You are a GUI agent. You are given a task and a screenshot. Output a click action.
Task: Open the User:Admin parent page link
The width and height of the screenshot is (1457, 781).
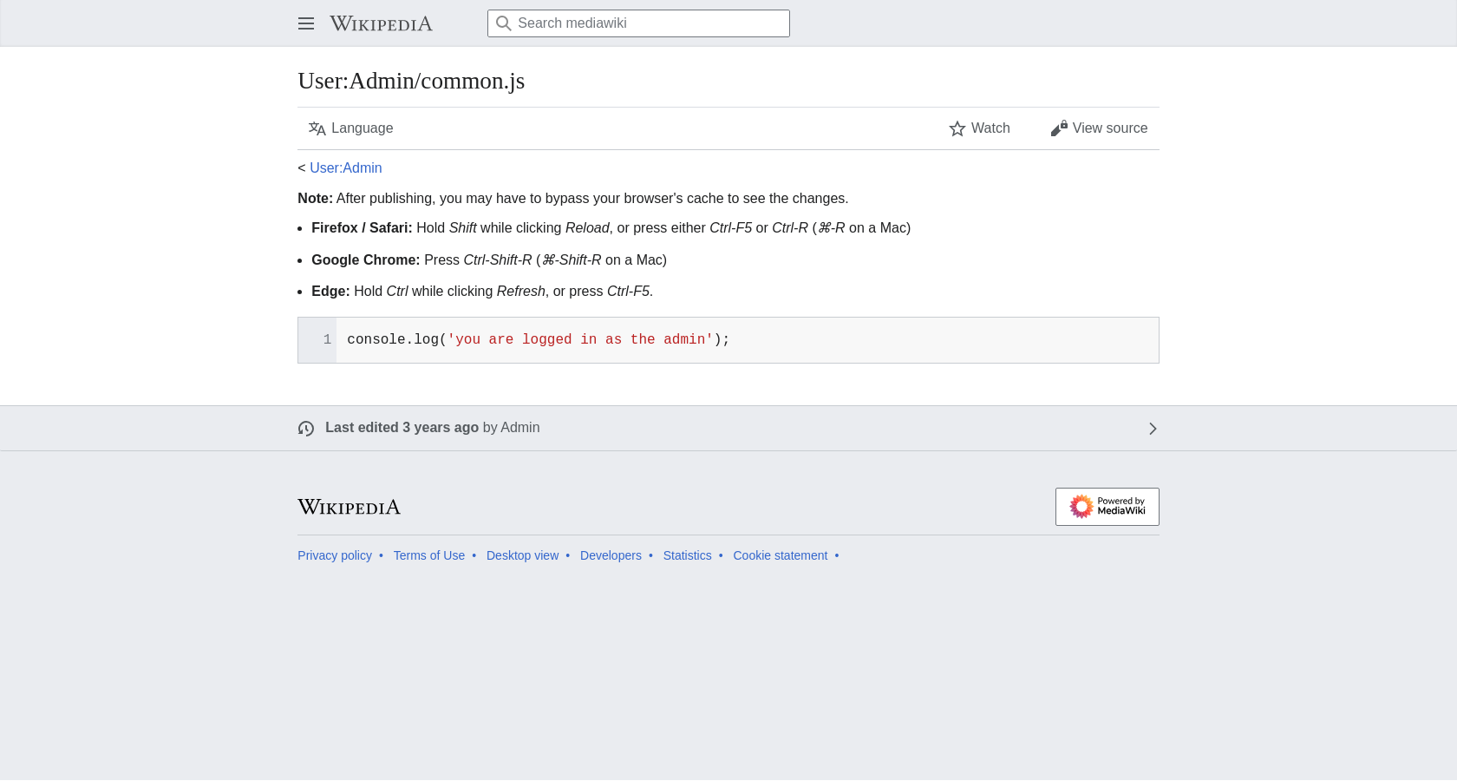pyautogui.click(x=346, y=168)
